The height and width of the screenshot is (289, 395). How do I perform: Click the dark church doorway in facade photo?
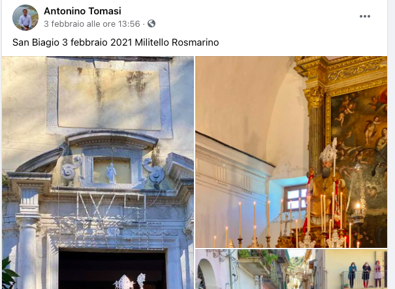click(112, 269)
